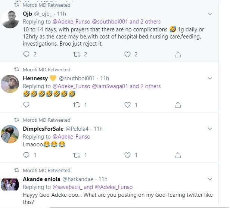Image resolution: width=230 pixels, height=208 pixels.
Task: Open @savebacii_ profile link
Action: click(72, 187)
